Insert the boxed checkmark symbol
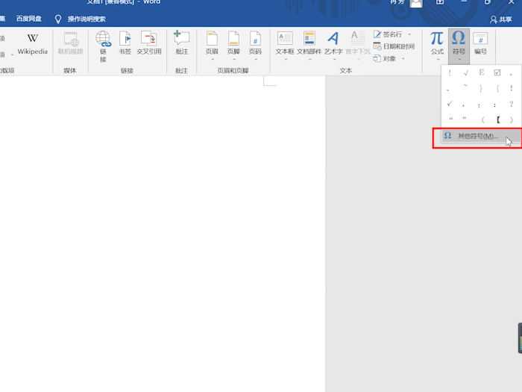 (x=497, y=73)
